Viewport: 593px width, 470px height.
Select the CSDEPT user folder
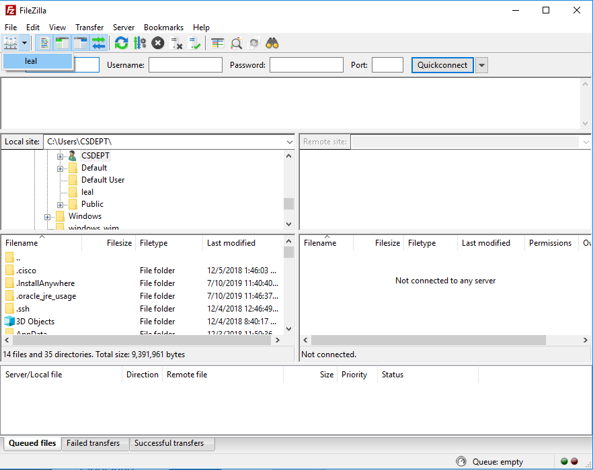pos(95,156)
